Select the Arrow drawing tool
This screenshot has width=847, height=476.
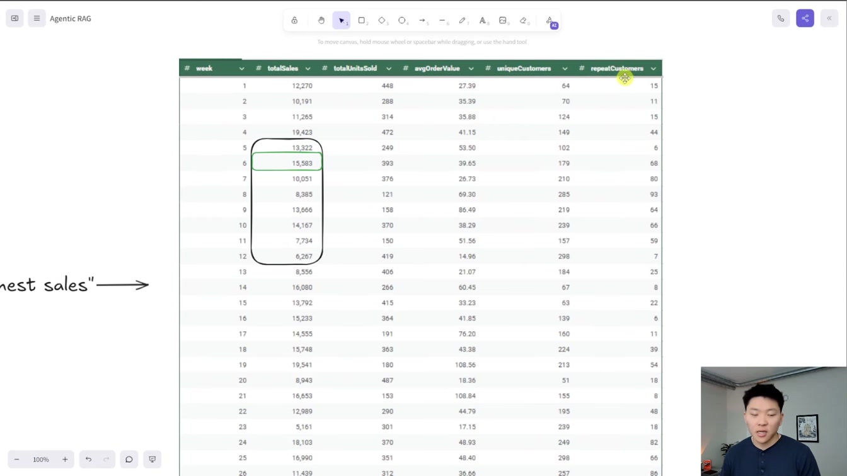(x=422, y=20)
